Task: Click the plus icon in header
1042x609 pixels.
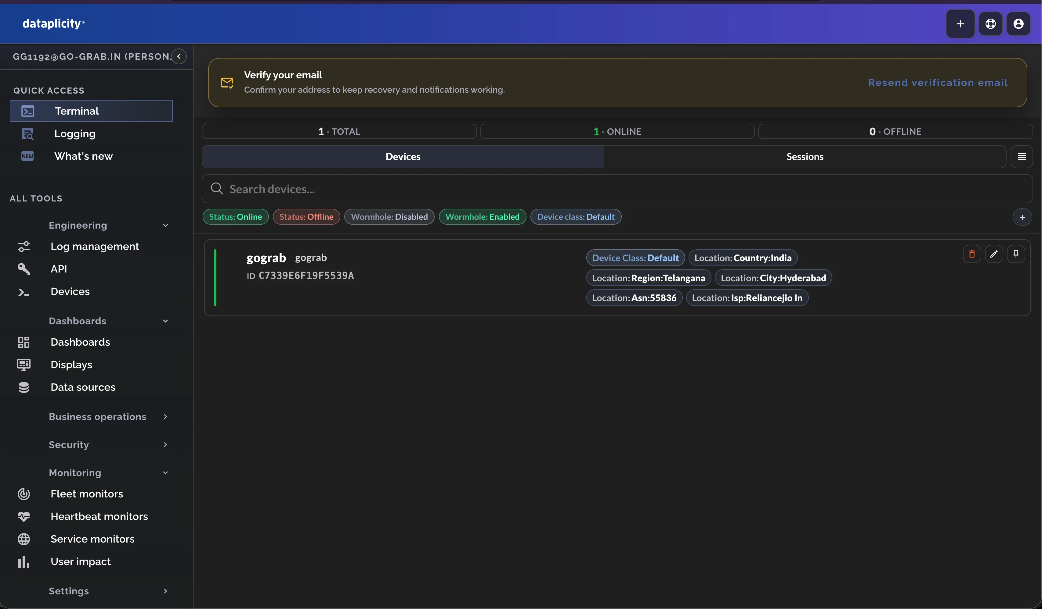Action: click(x=960, y=24)
